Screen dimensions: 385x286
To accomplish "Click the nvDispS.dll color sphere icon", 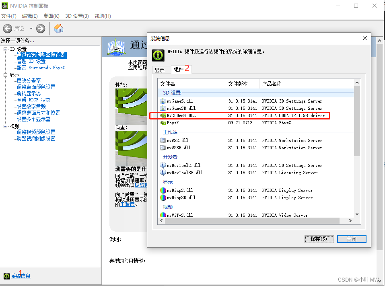I will 163,190.
